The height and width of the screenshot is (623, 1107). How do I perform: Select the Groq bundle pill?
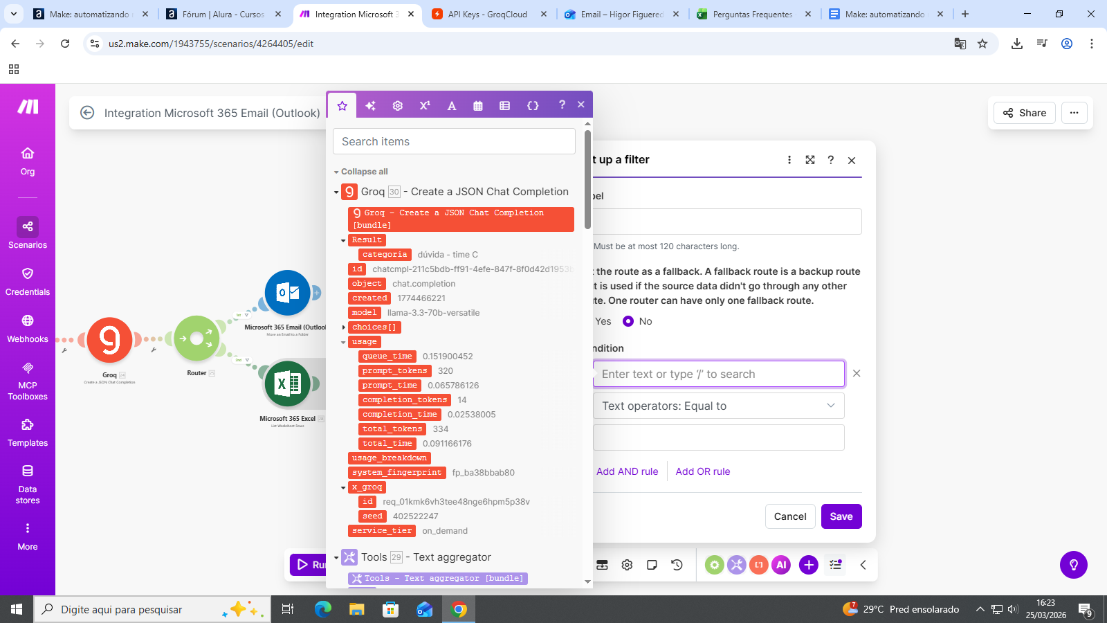[461, 219]
